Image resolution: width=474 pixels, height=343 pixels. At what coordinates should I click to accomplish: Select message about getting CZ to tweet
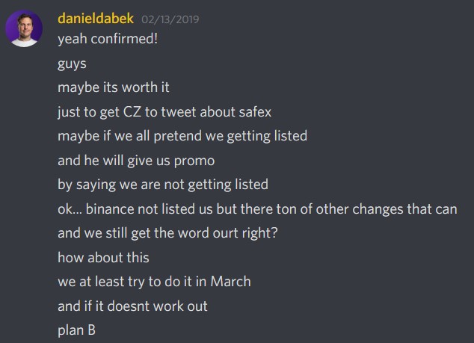[164, 112]
